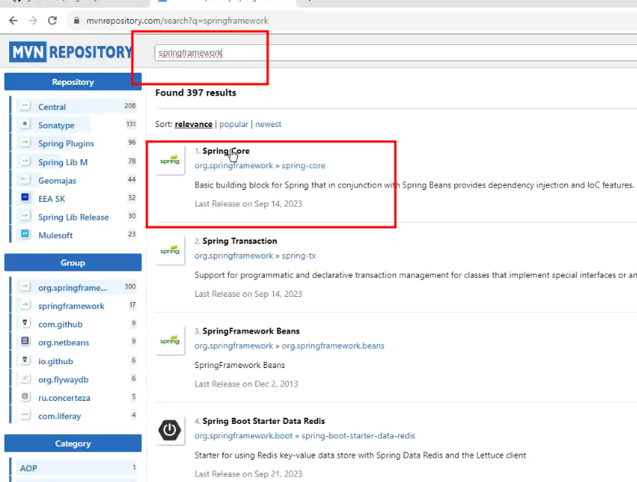Image resolution: width=637 pixels, height=482 pixels.
Task: Filter by org.springframe... group
Action: pyautogui.click(x=73, y=288)
